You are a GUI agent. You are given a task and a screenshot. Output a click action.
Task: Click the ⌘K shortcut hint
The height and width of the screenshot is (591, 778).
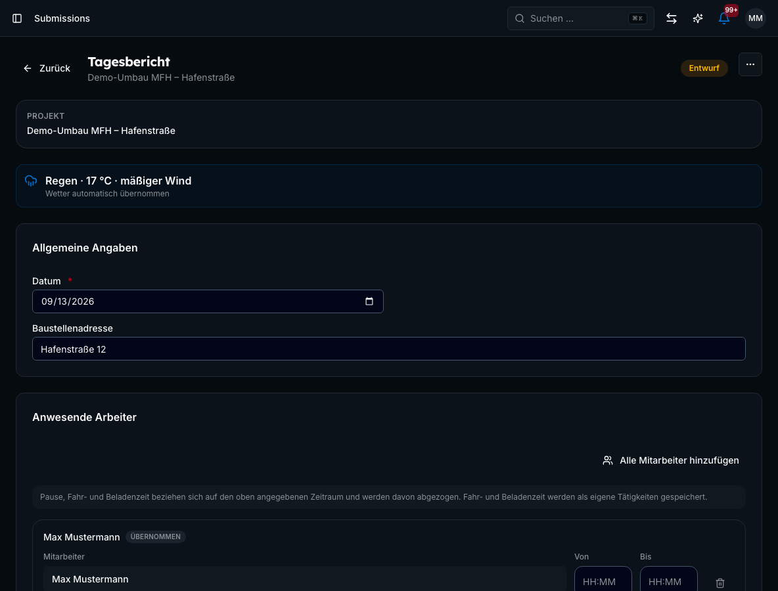(x=637, y=18)
